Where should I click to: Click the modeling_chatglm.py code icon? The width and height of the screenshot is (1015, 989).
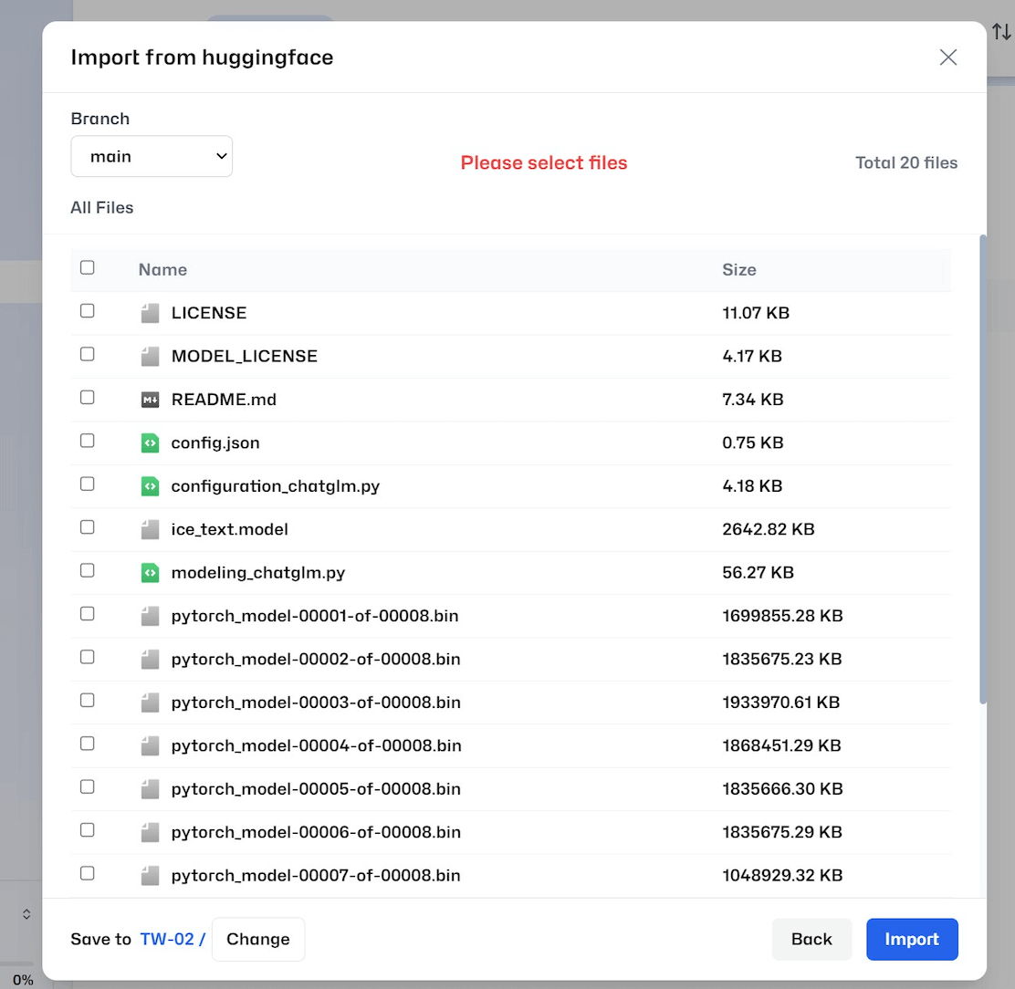pyautogui.click(x=150, y=573)
